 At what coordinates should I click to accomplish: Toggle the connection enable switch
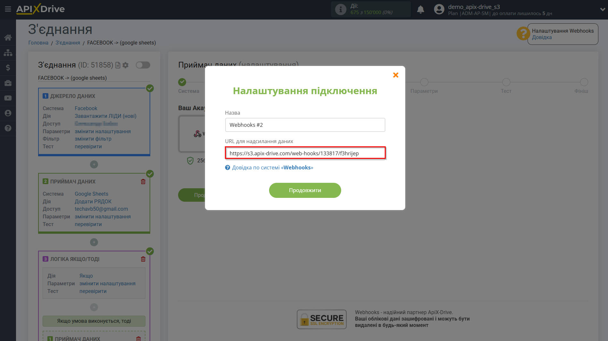point(143,65)
